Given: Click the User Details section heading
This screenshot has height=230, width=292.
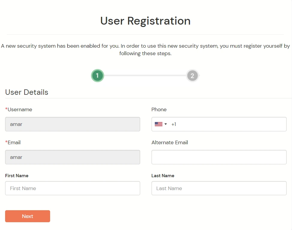Looking at the screenshot, I should [26, 92].
